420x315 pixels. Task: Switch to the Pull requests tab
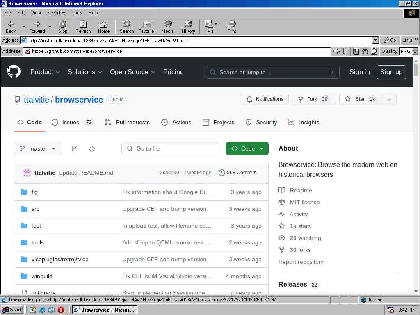pos(127,122)
